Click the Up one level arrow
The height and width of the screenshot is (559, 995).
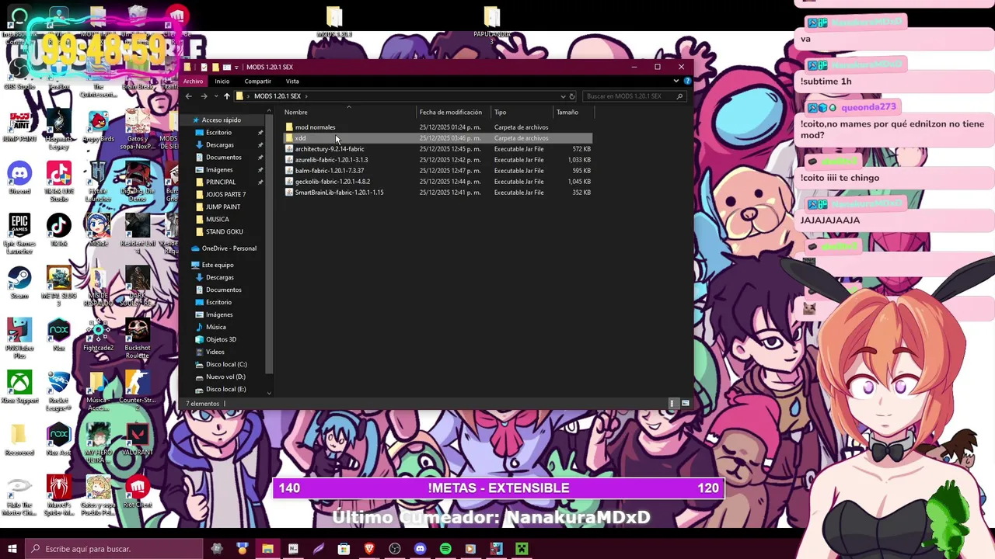coord(226,96)
